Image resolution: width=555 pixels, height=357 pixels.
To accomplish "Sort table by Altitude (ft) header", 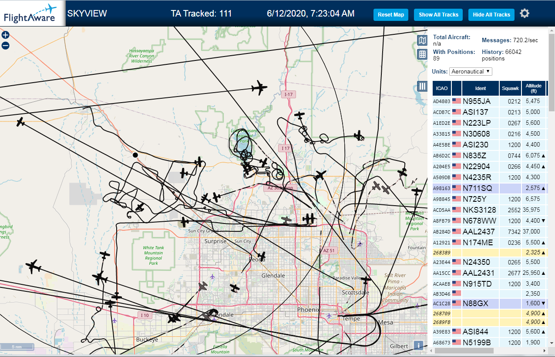I will click(x=533, y=88).
